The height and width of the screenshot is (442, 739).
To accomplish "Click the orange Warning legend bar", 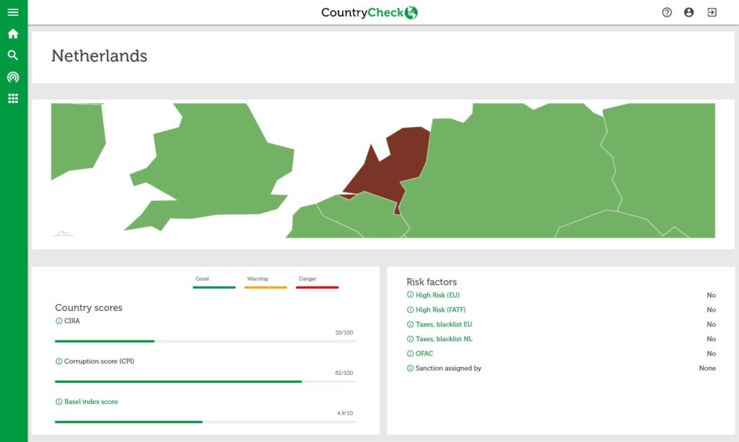I will (x=266, y=287).
